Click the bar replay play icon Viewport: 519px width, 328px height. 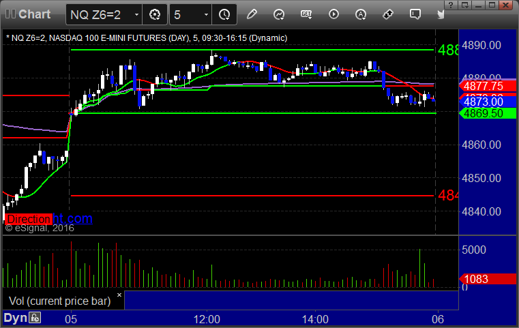pyautogui.click(x=333, y=14)
